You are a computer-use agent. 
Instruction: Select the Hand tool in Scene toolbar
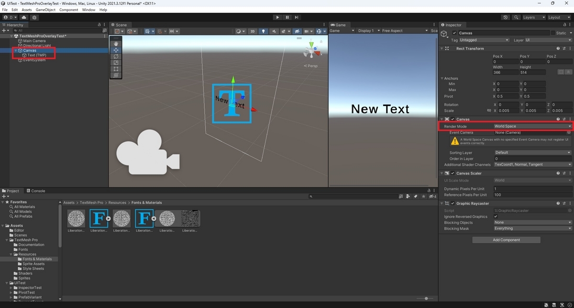pyautogui.click(x=116, y=43)
